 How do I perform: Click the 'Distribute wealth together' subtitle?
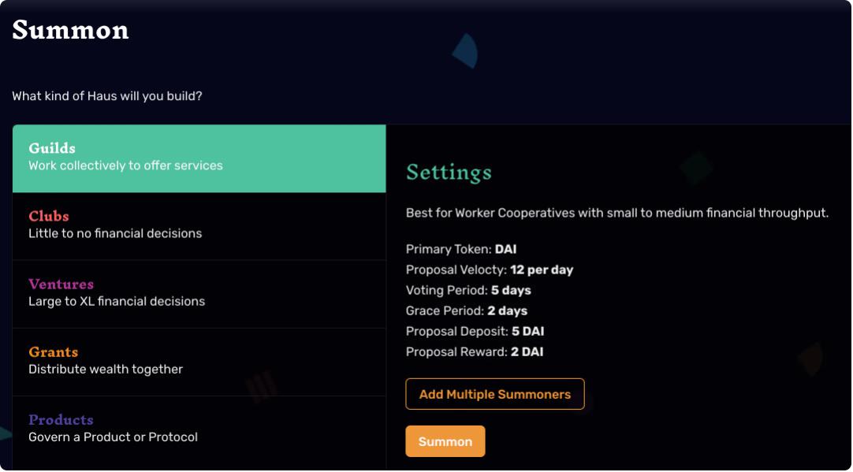(106, 370)
